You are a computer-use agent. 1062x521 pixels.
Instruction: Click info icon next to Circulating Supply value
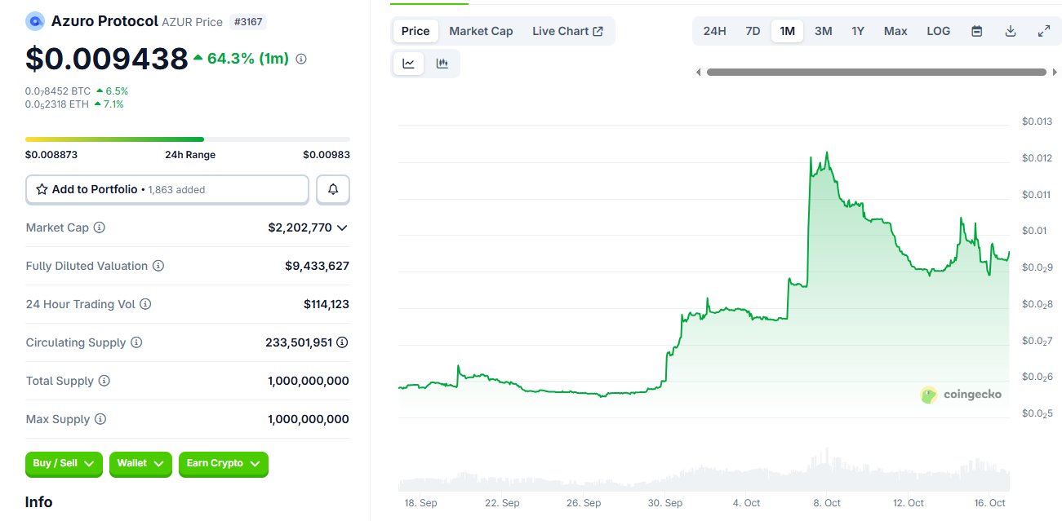click(x=342, y=342)
